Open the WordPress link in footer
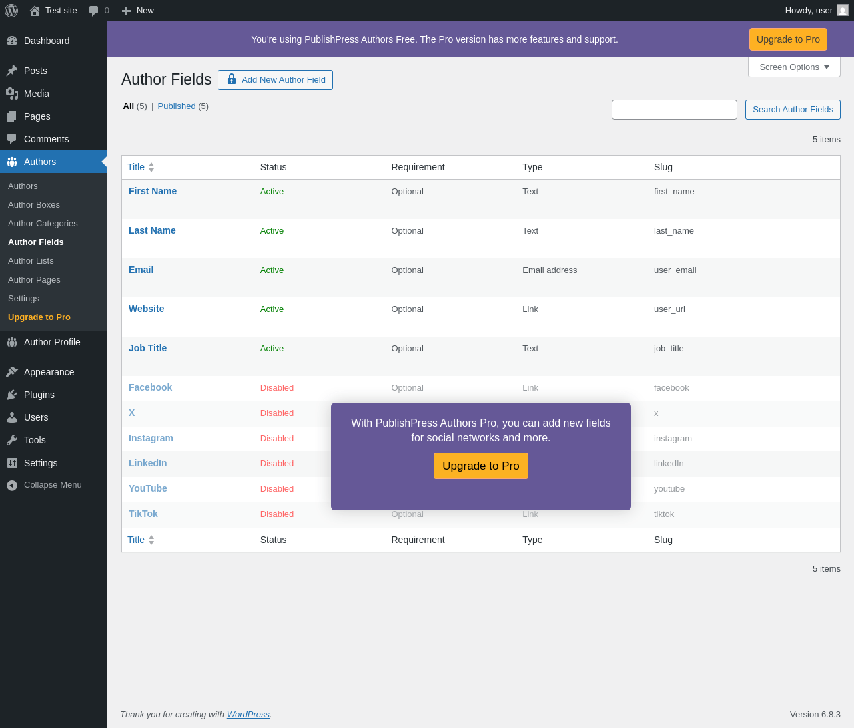Image resolution: width=854 pixels, height=728 pixels. [248, 714]
